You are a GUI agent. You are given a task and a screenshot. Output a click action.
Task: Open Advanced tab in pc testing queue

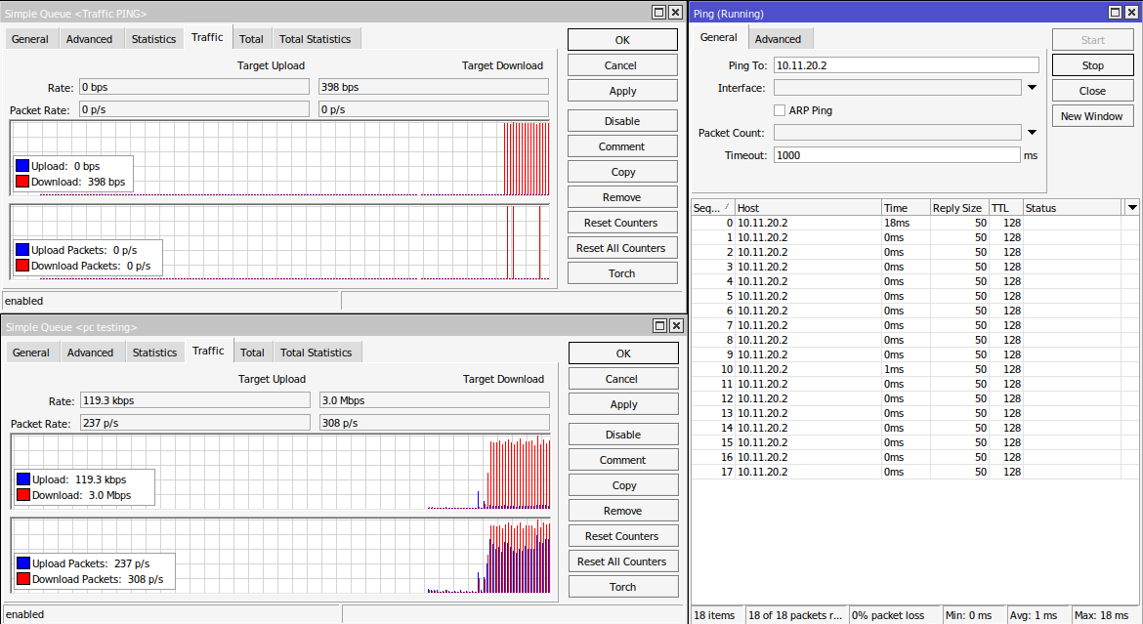[x=91, y=353]
